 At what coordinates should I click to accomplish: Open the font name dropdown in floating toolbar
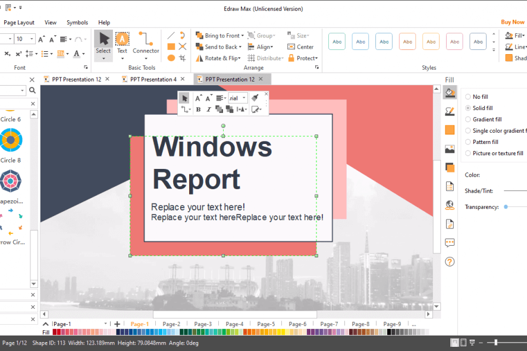[244, 98]
